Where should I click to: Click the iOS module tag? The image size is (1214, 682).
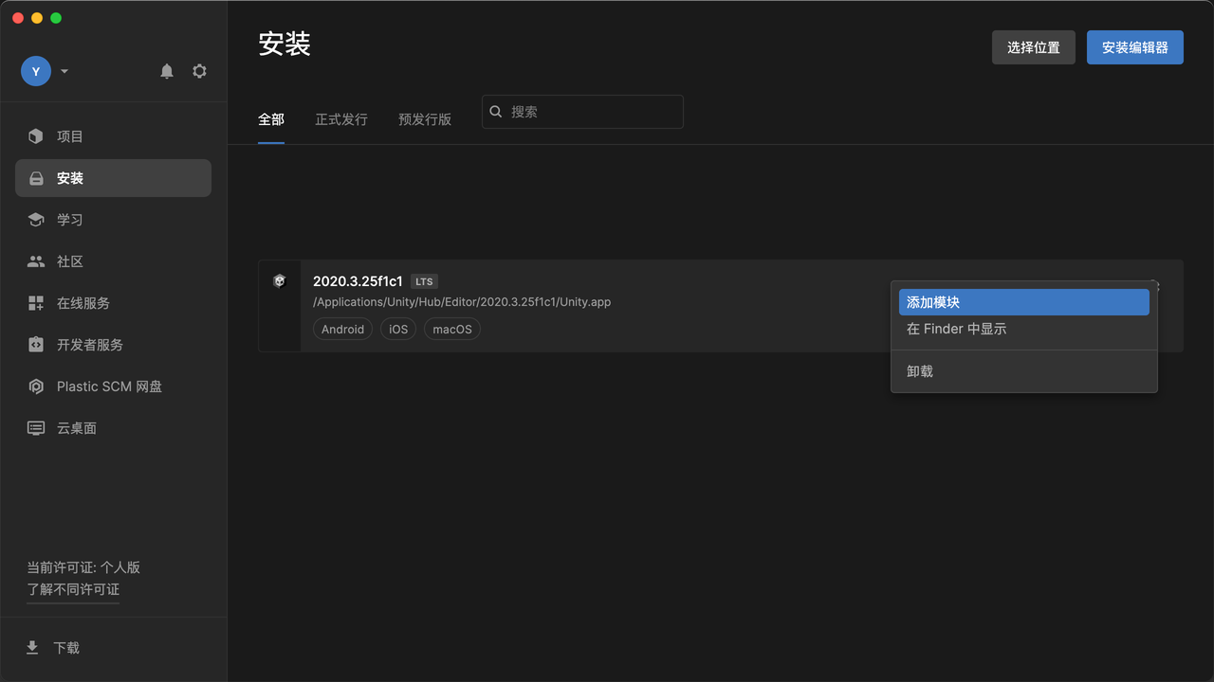click(398, 329)
